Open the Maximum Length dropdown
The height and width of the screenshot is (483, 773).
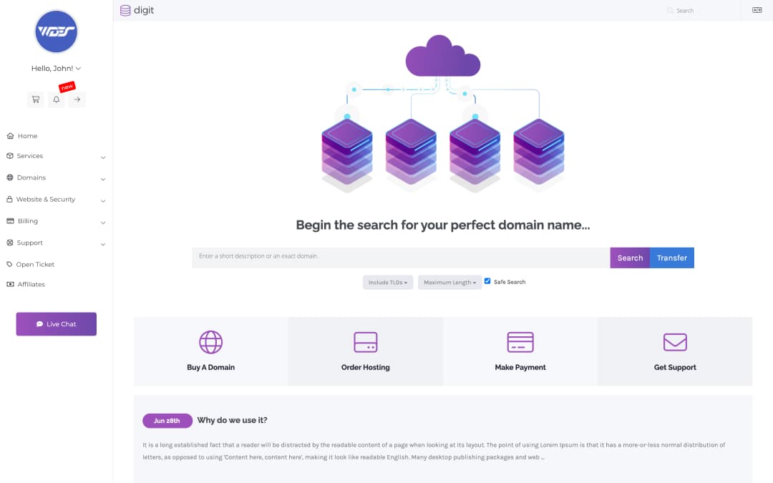(x=449, y=283)
